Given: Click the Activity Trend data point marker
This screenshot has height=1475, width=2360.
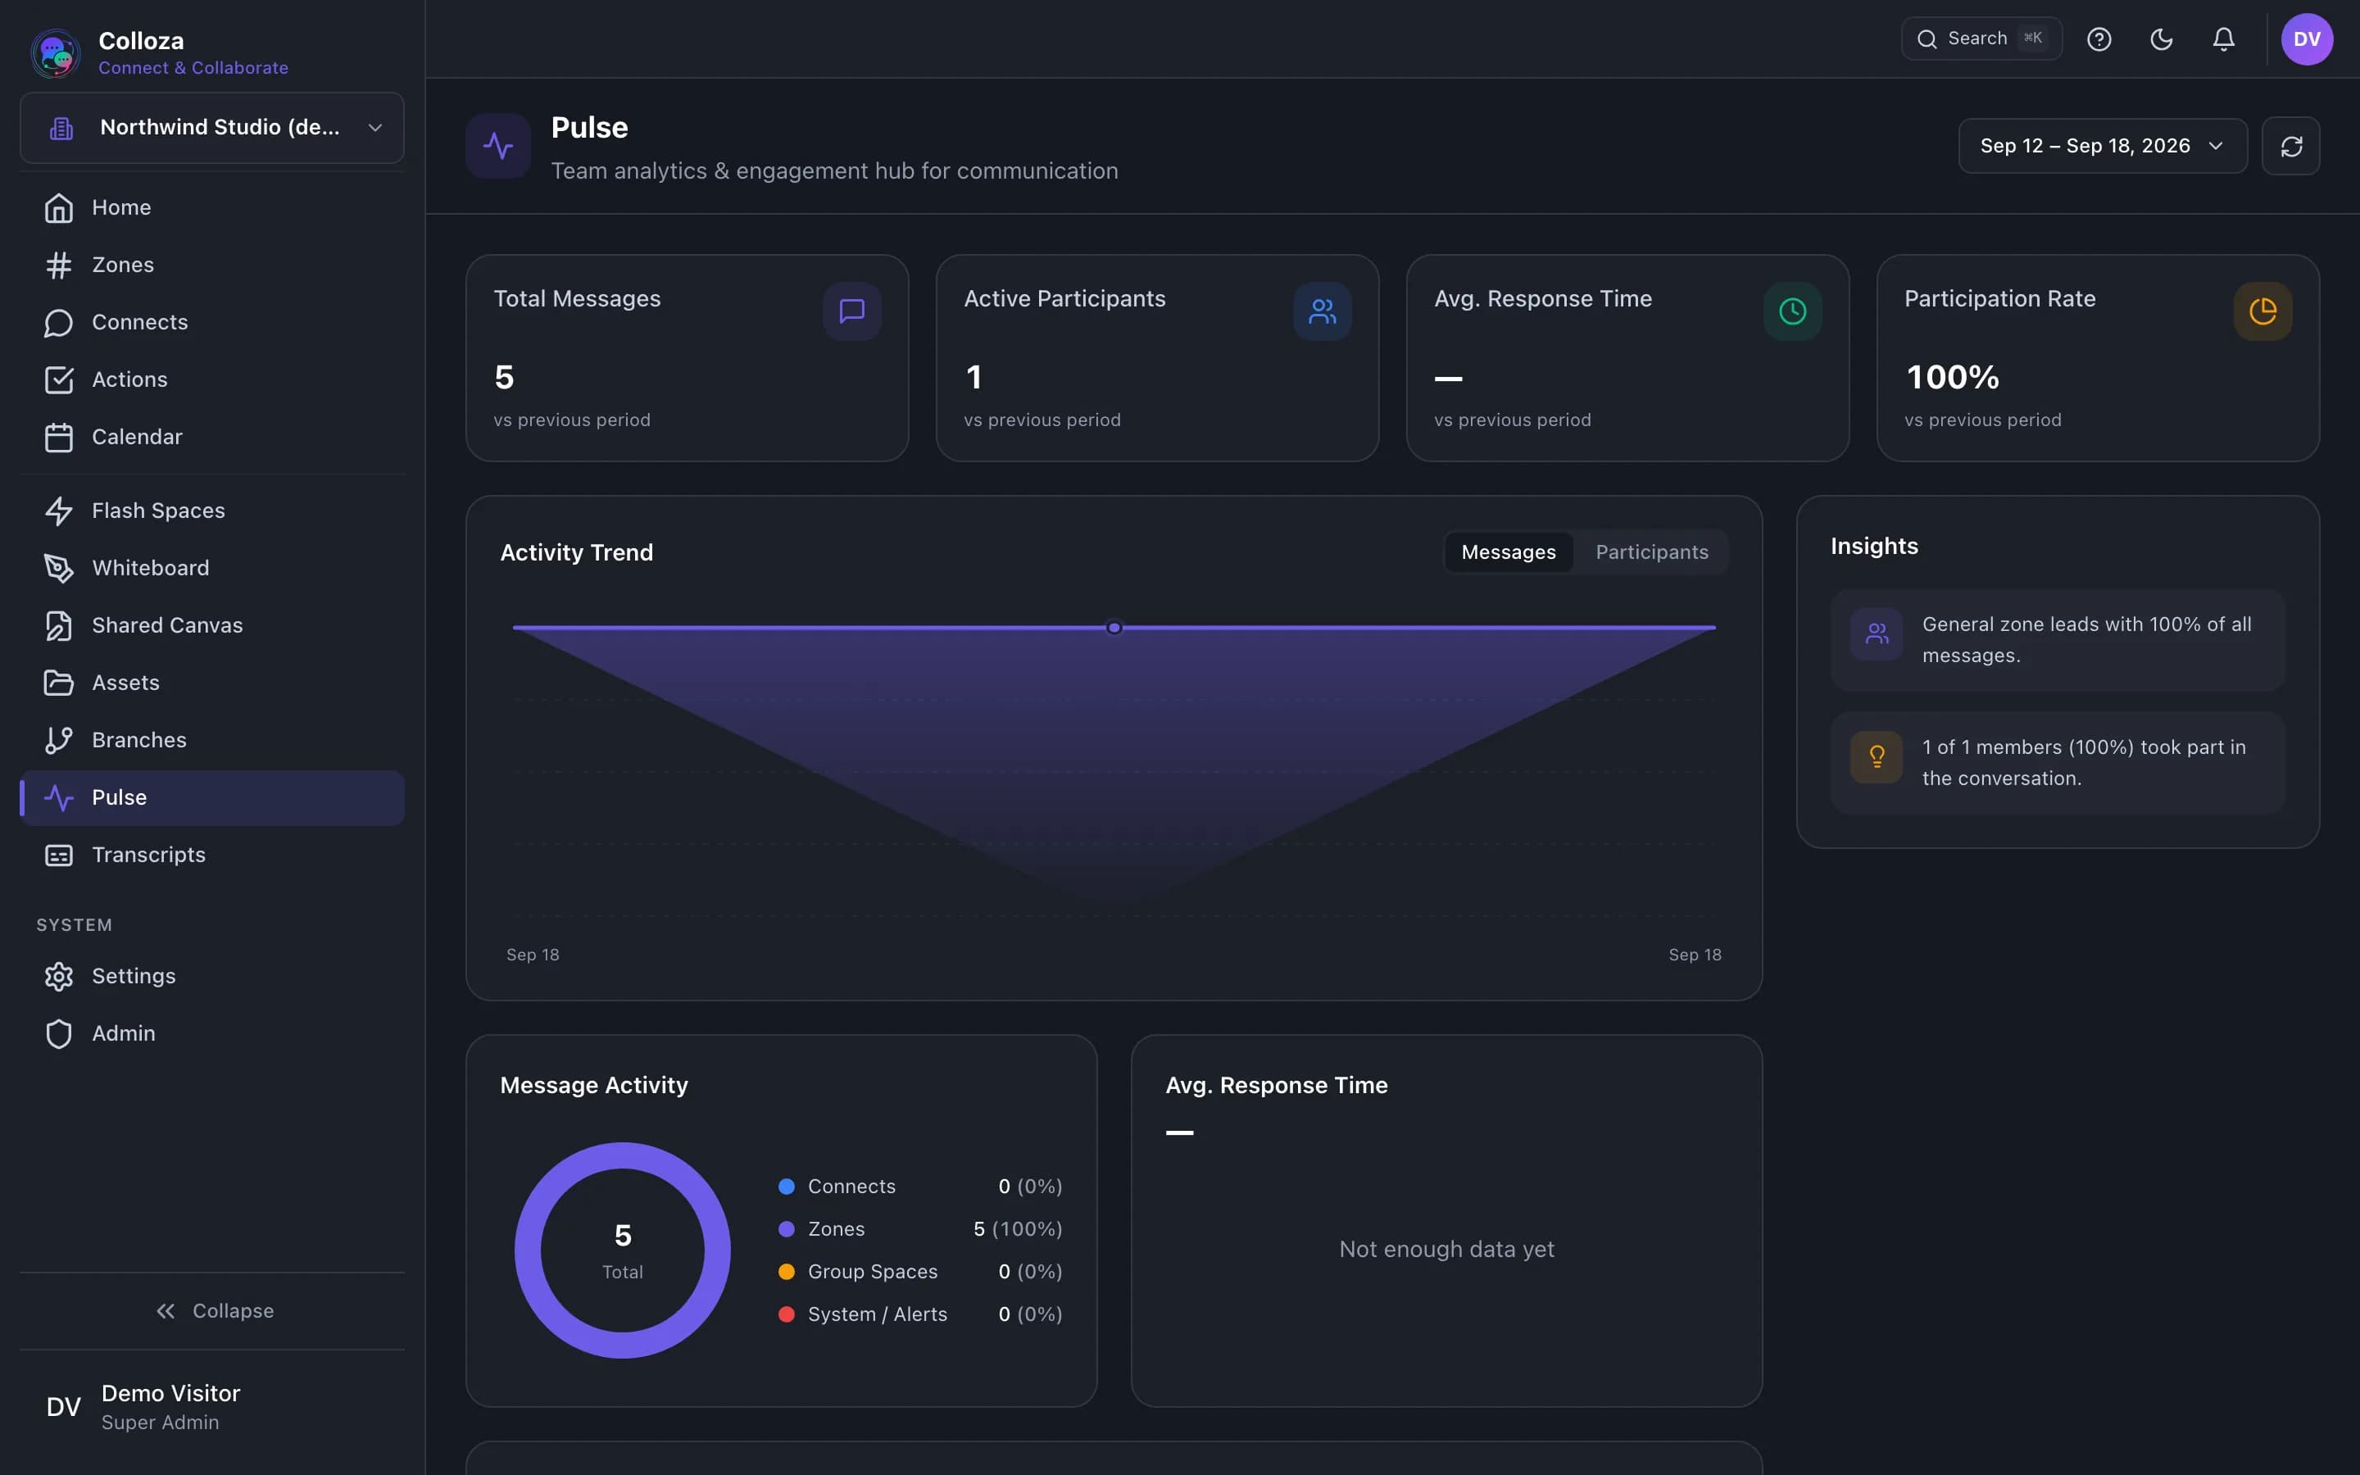Looking at the screenshot, I should (1114, 629).
